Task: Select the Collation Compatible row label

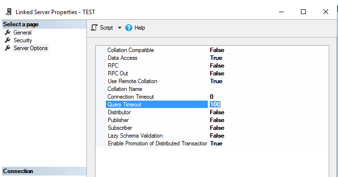Action: (x=131, y=50)
